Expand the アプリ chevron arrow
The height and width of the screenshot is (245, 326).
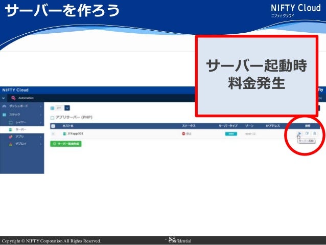pyautogui.click(x=41, y=137)
